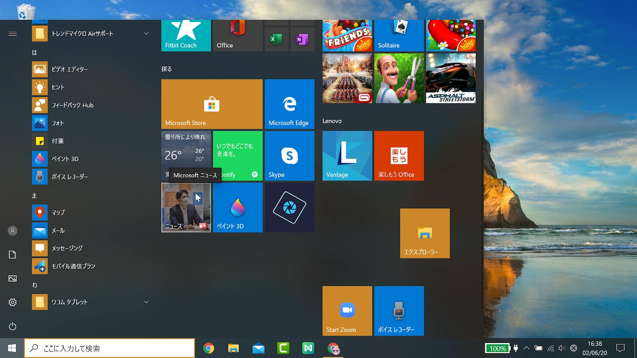This screenshot has height=358, width=637.
Task: Open モバイル通信プラン from app list
Action: pos(92,267)
